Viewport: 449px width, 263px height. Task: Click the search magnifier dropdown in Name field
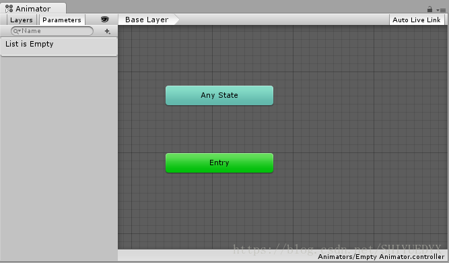click(x=18, y=31)
